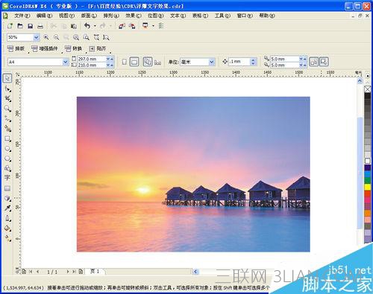Click the page width 297.0 mm field
This screenshot has height=294, width=373.
click(91, 59)
